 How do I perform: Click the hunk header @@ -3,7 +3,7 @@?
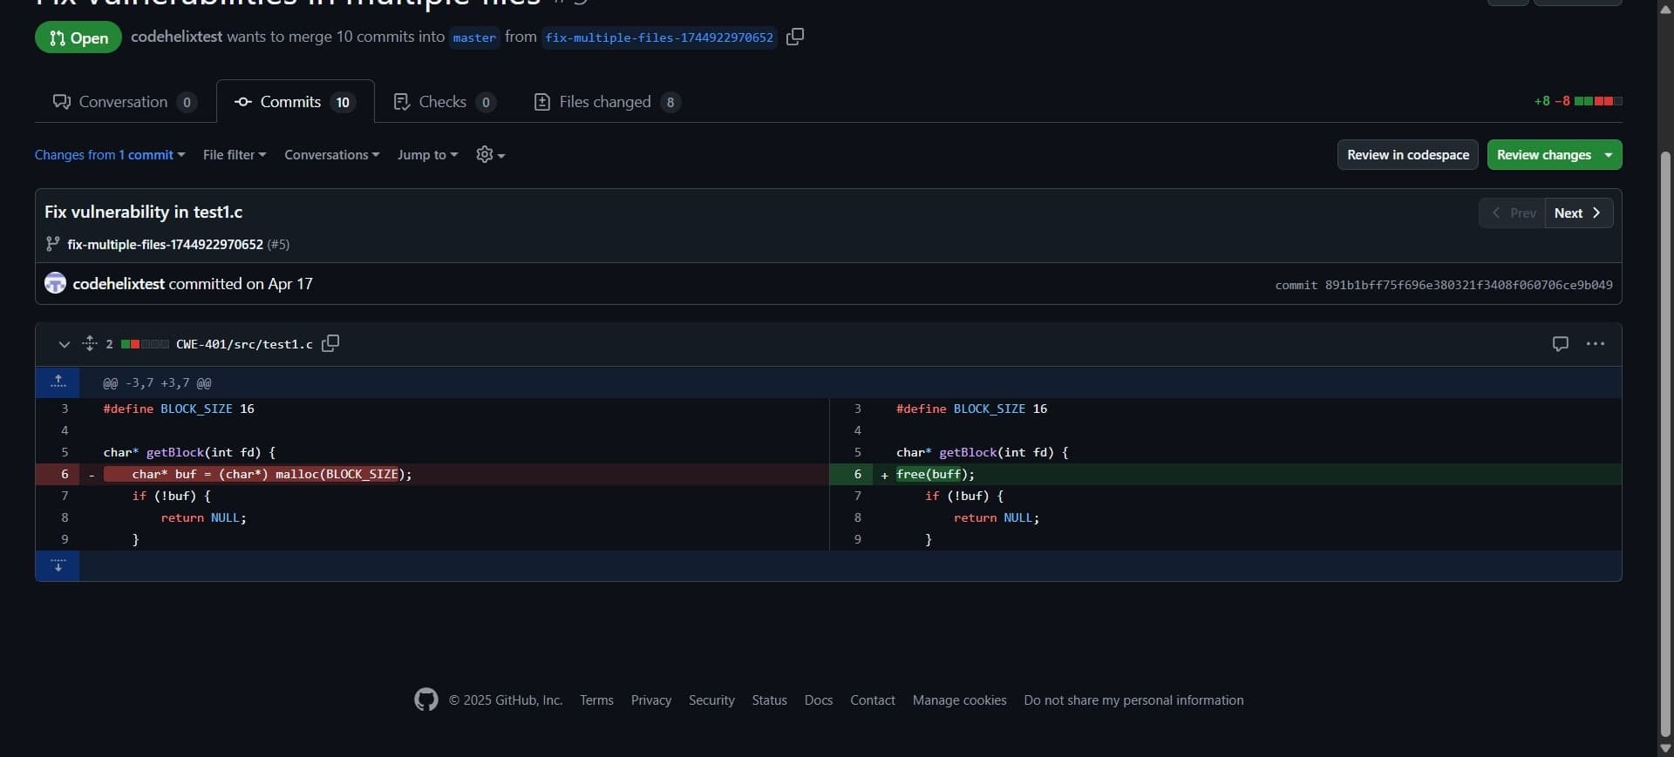coord(157,383)
